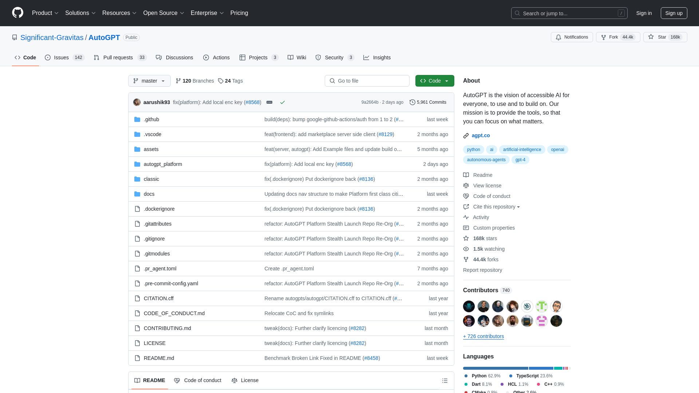This screenshot has height=393, width=699.
Task: Click the Sign up button
Action: click(x=674, y=13)
